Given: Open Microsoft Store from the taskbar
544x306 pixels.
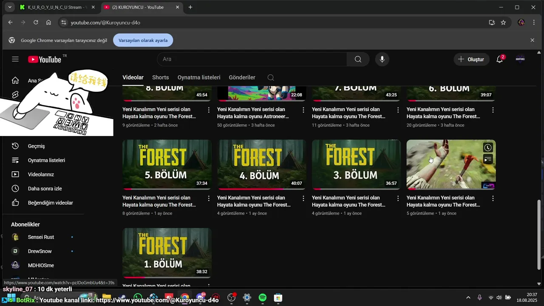Looking at the screenshot, I should point(278,297).
